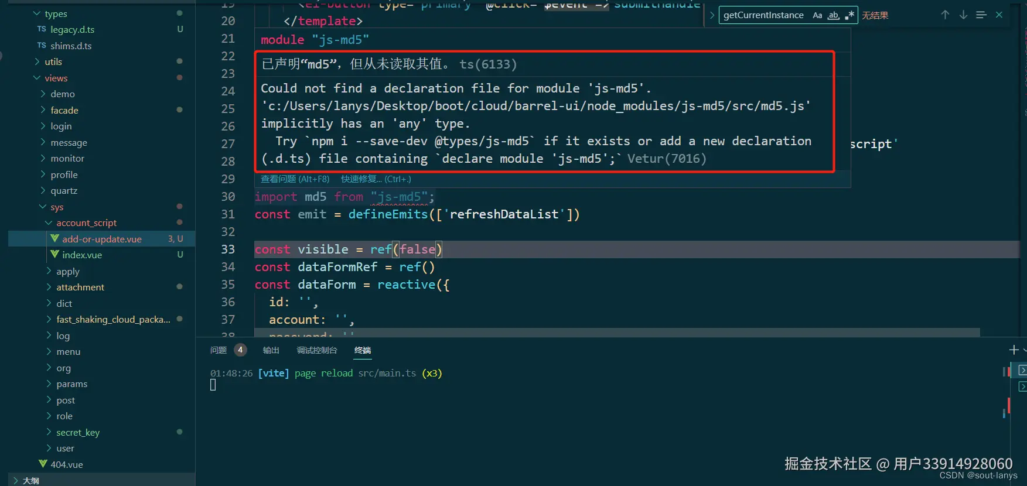Expand the menu folder

[x=68, y=351]
